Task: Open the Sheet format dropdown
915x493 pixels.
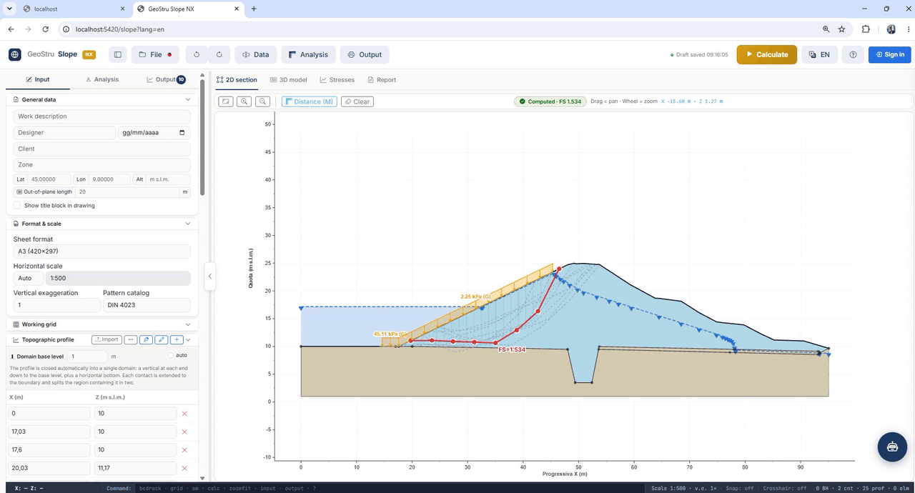Action: click(x=102, y=252)
